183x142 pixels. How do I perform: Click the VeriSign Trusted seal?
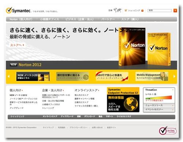pos(168,131)
